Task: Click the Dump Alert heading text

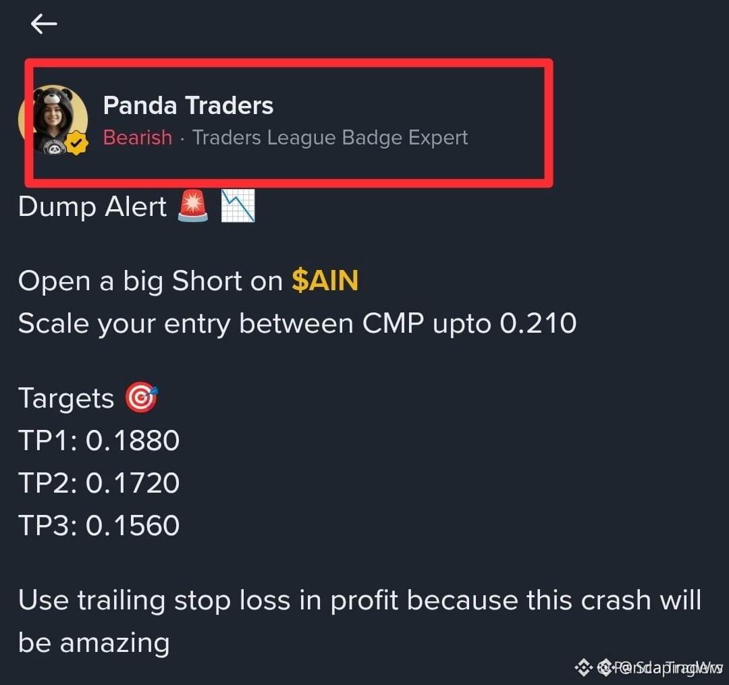Action: tap(92, 207)
